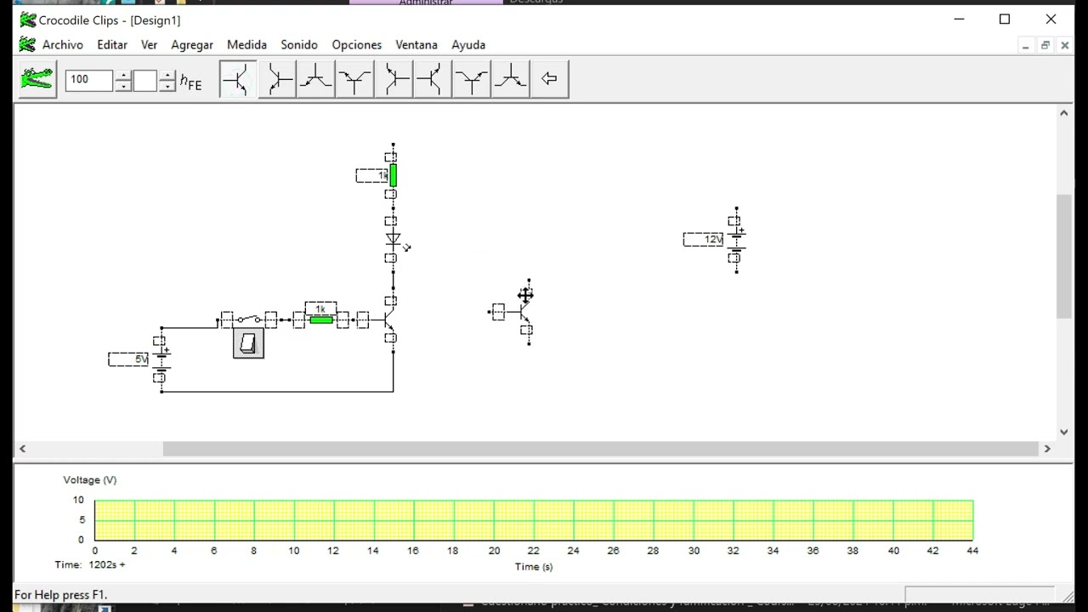
Task: Click the green crocodile parts-library button
Action: point(37,79)
